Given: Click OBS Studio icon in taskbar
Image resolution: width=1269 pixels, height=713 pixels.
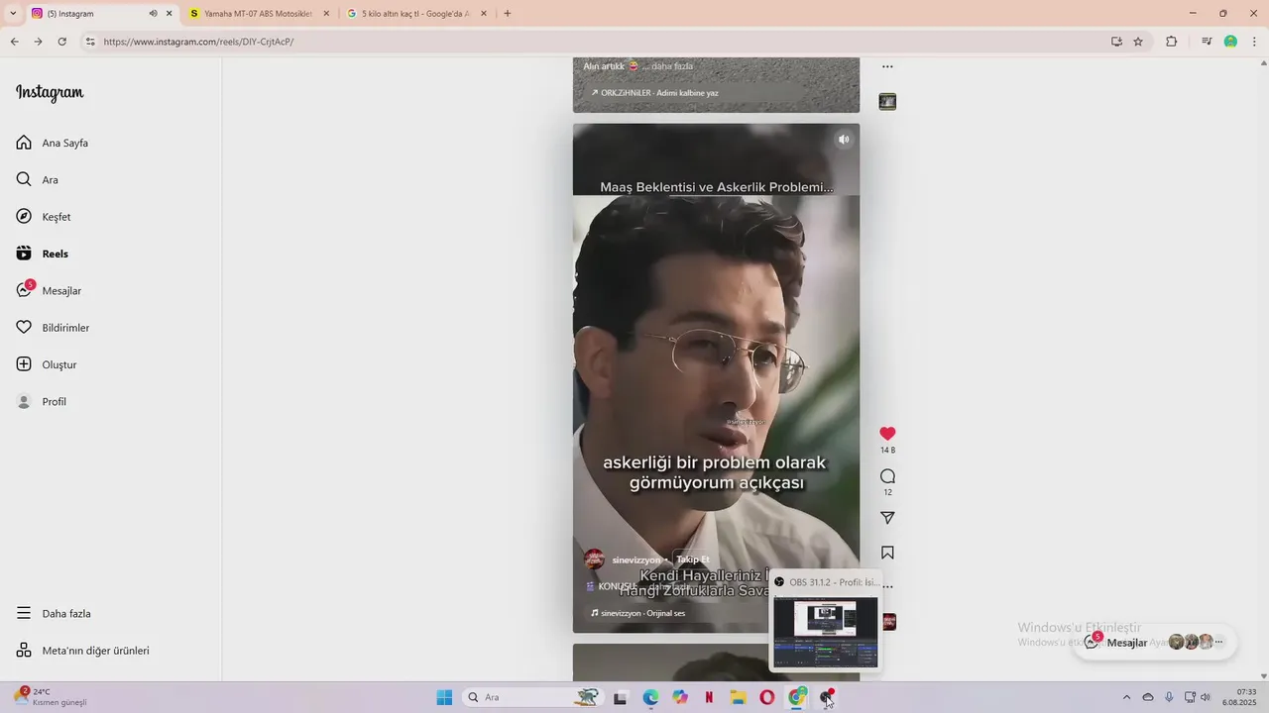Looking at the screenshot, I should (x=827, y=697).
